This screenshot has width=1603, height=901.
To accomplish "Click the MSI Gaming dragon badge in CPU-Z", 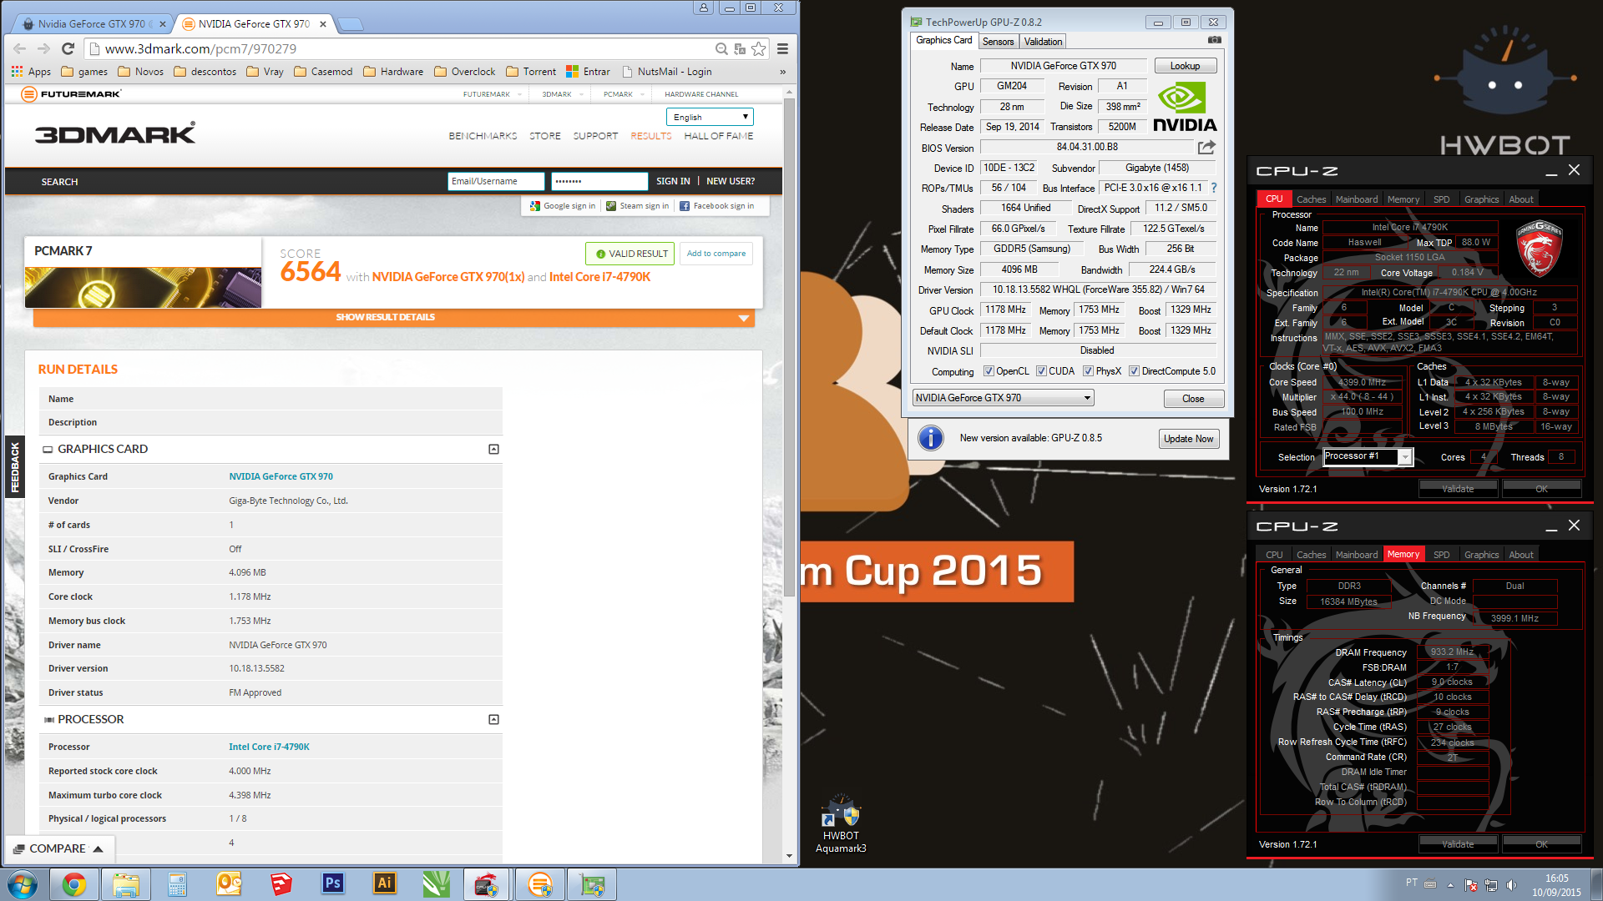I will click(x=1539, y=249).
